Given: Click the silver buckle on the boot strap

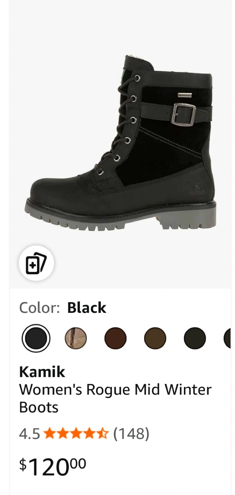Looking at the screenshot, I should pos(184,114).
